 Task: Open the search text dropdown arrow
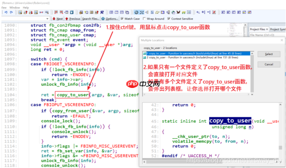click(x=48, y=19)
